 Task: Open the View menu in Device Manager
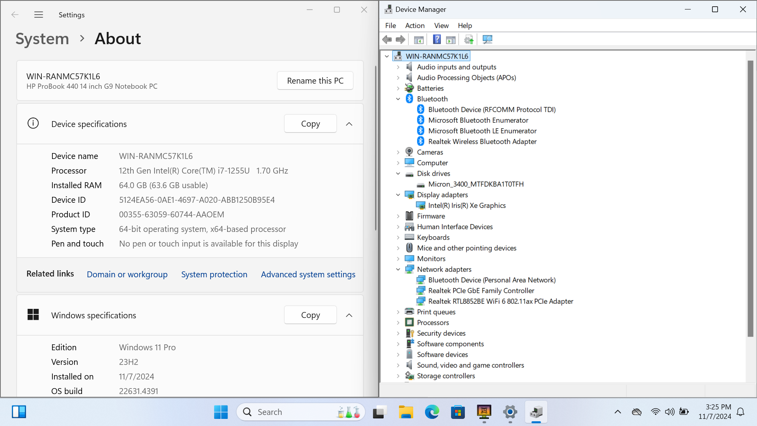[x=441, y=25]
